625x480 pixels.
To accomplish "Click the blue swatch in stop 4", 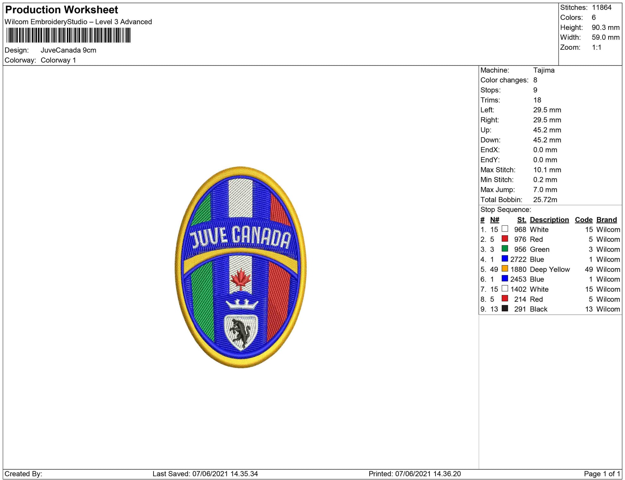I will pos(505,259).
